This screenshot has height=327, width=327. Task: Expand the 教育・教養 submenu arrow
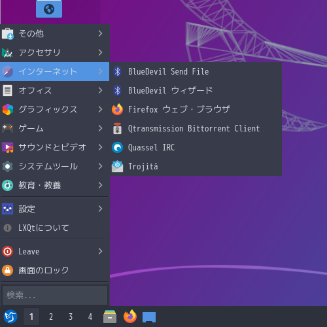(x=100, y=185)
